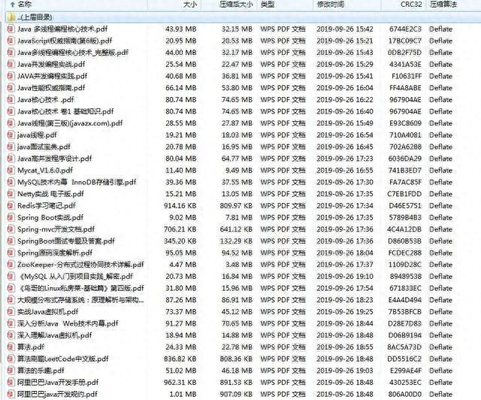
Task: Select MySQL技术内幕 InnoDB存储引擎.pdf
Action: pos(77,182)
